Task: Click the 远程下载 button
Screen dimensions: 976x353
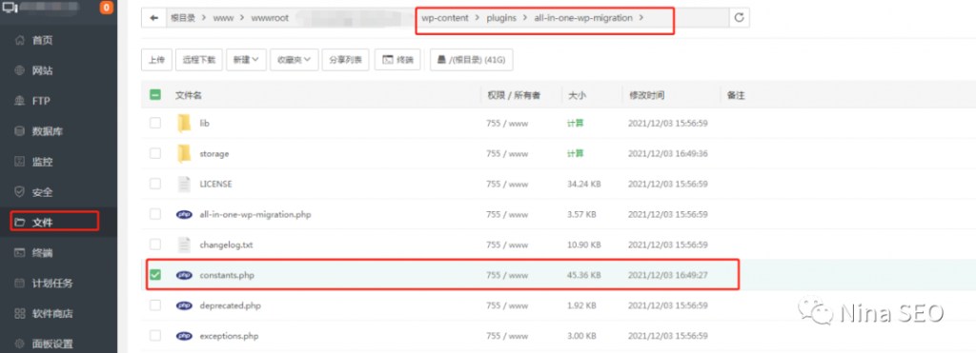Action: pos(198,60)
